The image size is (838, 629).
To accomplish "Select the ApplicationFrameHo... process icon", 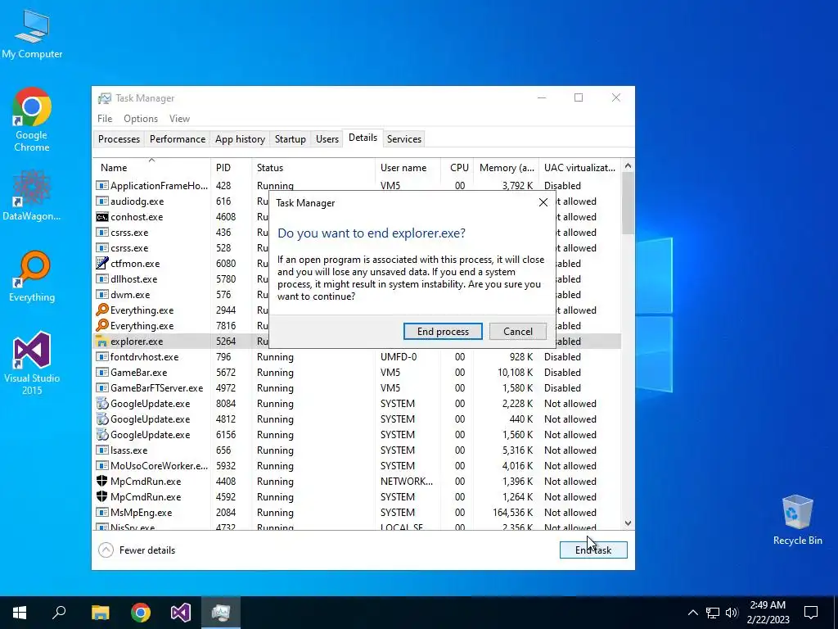I will (x=102, y=186).
